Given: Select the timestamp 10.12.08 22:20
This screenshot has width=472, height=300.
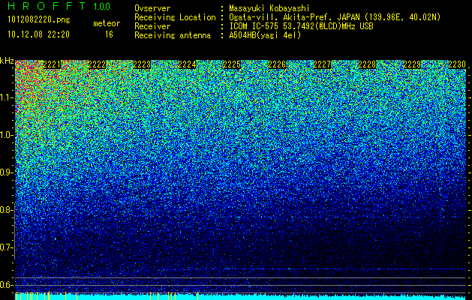Looking at the screenshot, I should [x=38, y=34].
